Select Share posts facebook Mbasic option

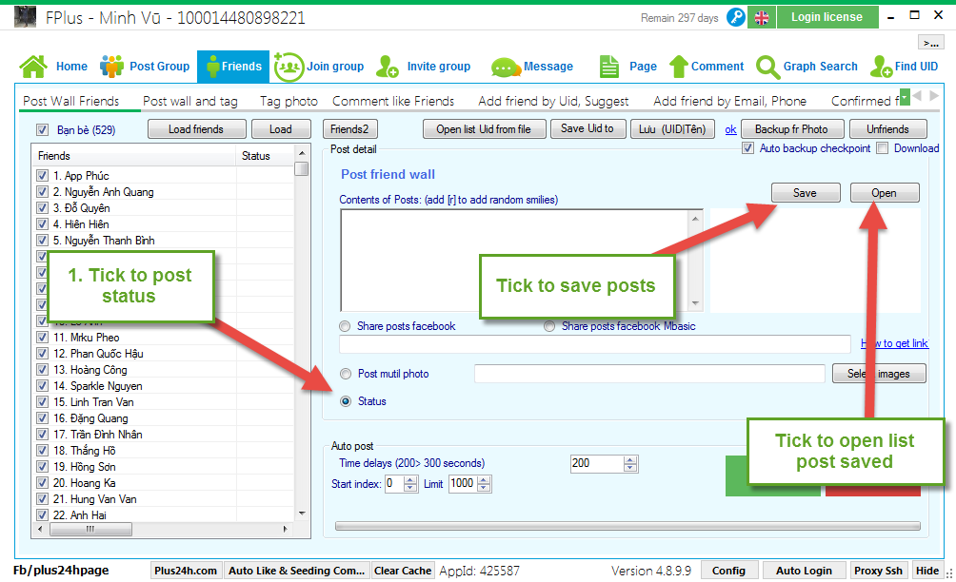(549, 326)
